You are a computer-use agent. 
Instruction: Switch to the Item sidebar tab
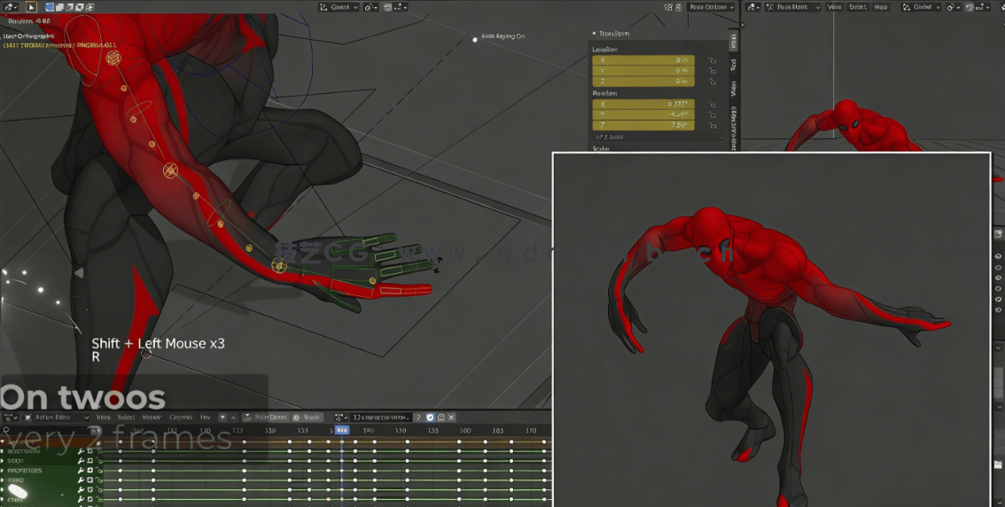coord(734,41)
